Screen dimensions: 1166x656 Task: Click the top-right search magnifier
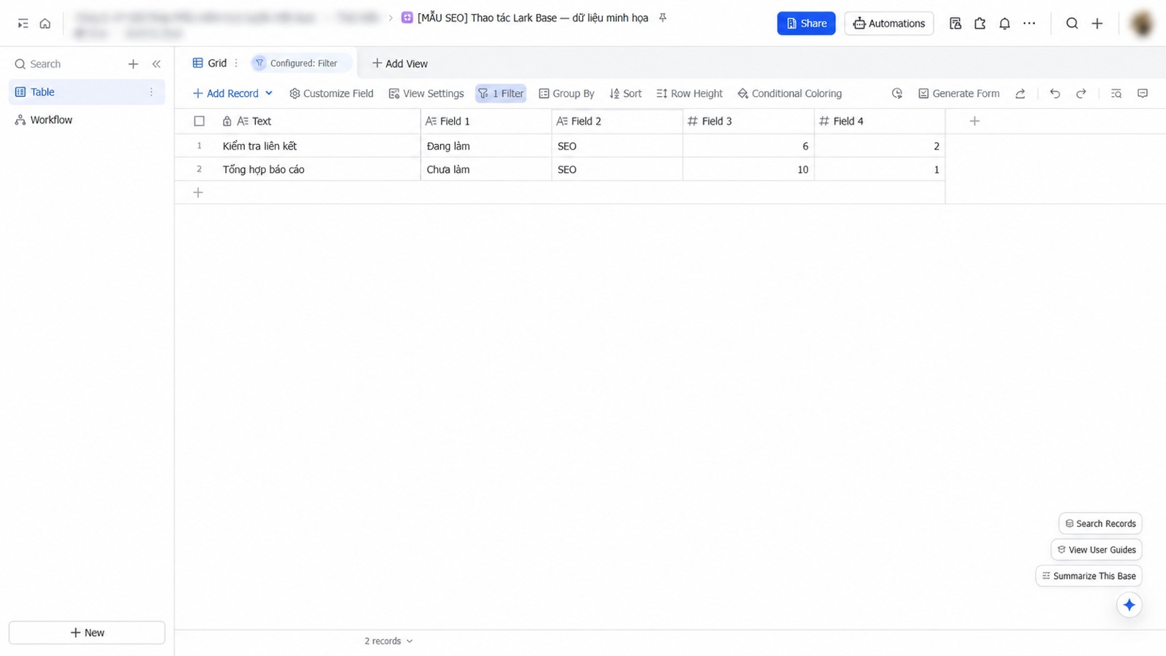[x=1072, y=23]
